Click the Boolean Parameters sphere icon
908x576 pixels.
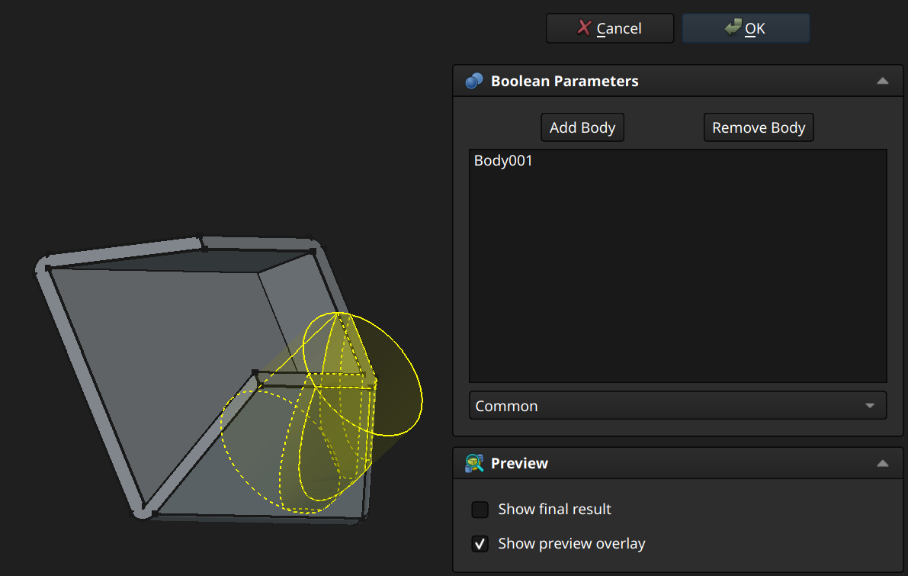pos(474,81)
